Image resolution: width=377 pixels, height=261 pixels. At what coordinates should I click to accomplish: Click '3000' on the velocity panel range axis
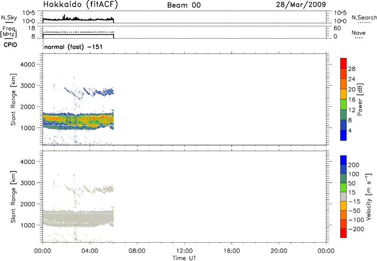tap(28, 183)
